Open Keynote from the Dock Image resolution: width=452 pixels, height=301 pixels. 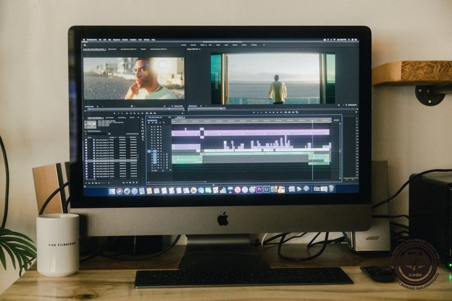(231, 190)
